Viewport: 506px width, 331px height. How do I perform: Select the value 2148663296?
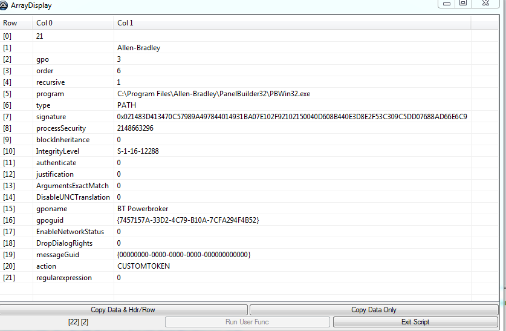[135, 128]
